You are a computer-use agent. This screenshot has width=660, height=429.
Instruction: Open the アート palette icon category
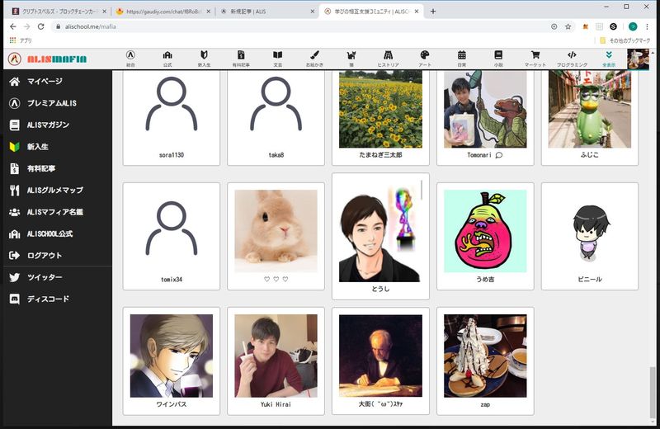tap(425, 55)
